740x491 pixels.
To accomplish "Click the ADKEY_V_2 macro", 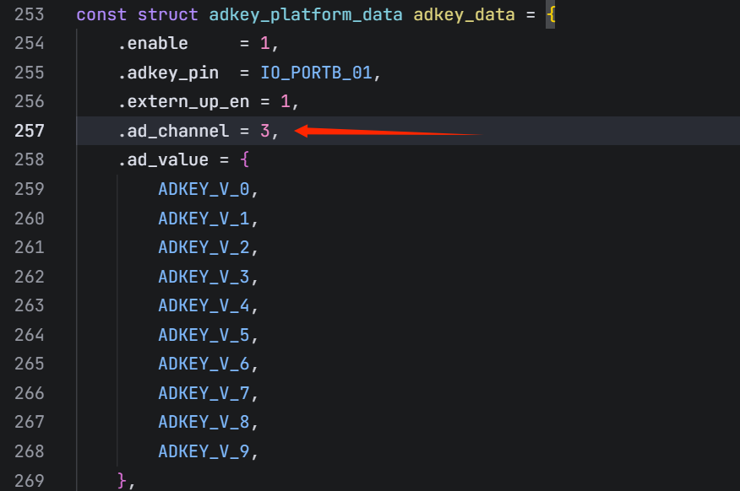I will click(x=204, y=247).
